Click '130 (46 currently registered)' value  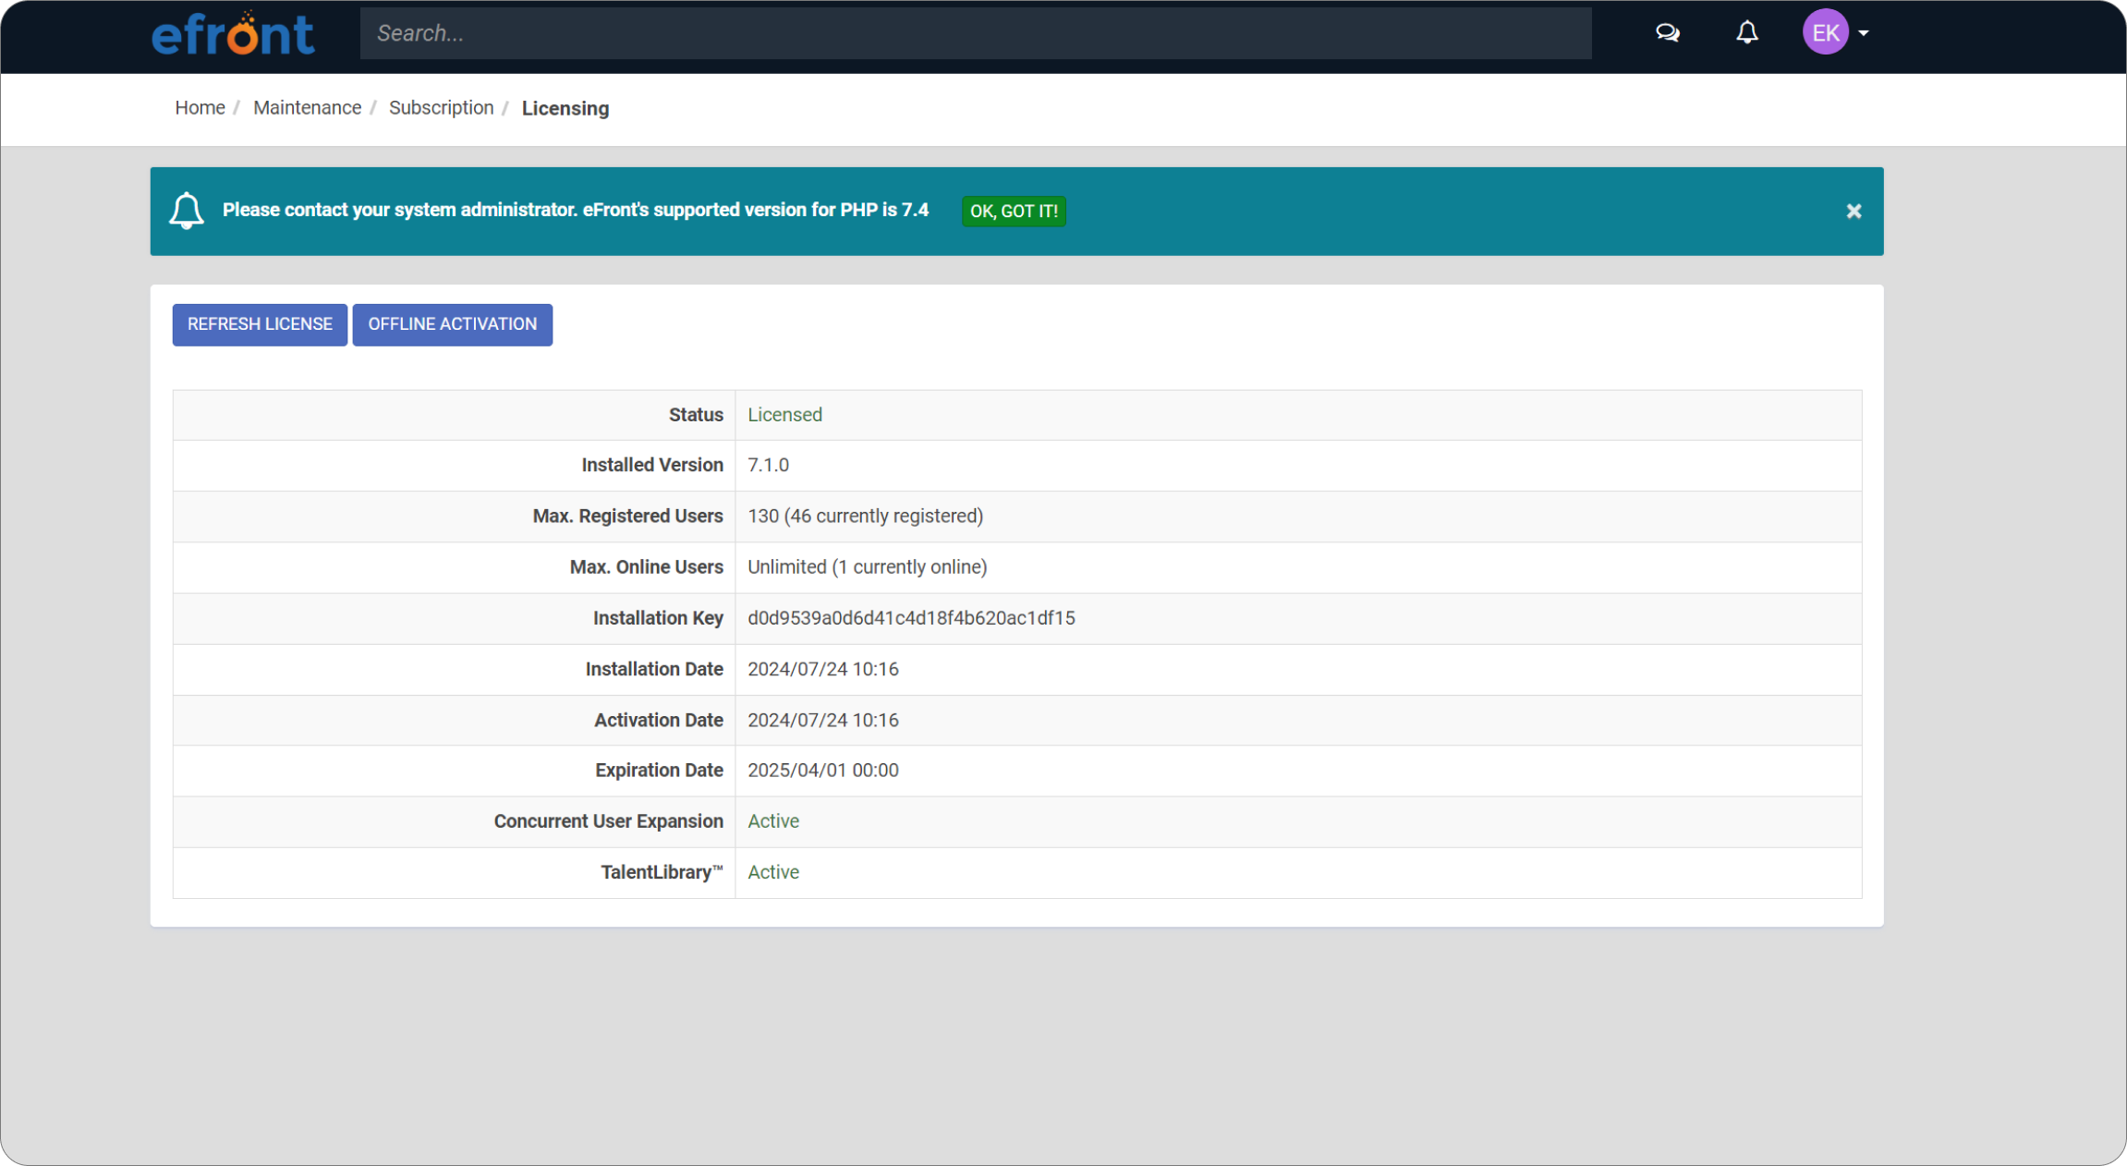pos(865,516)
